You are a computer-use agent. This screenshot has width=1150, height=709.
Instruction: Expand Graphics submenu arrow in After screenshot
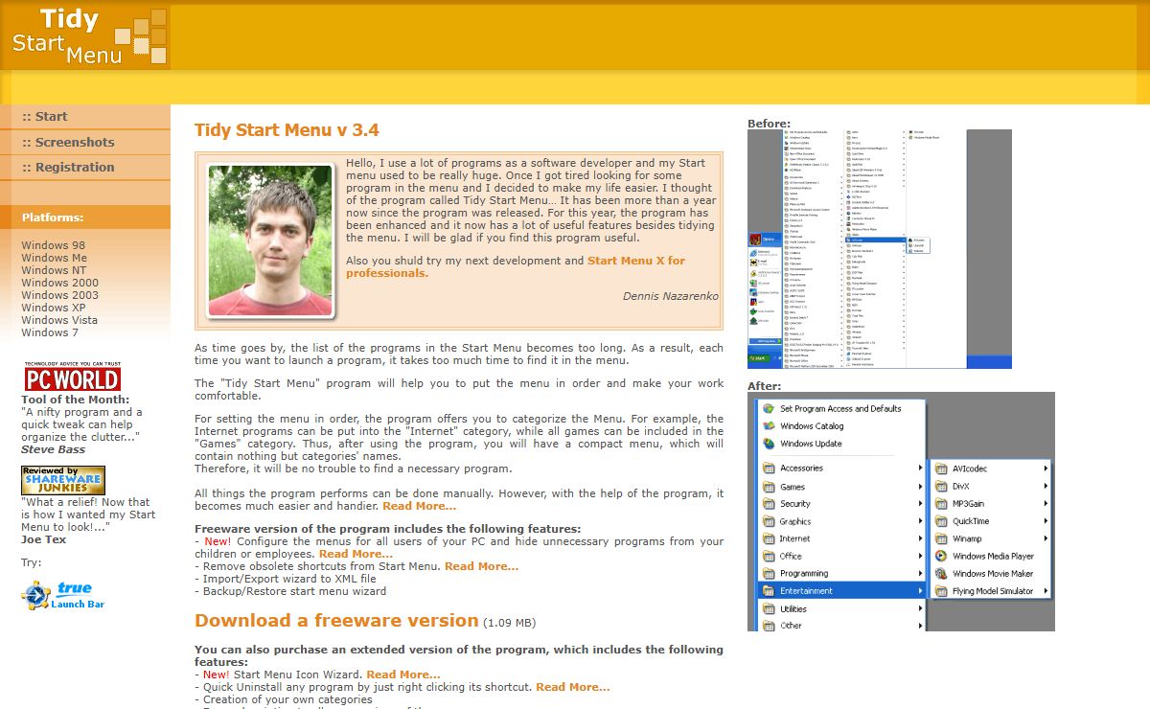pyautogui.click(x=920, y=521)
